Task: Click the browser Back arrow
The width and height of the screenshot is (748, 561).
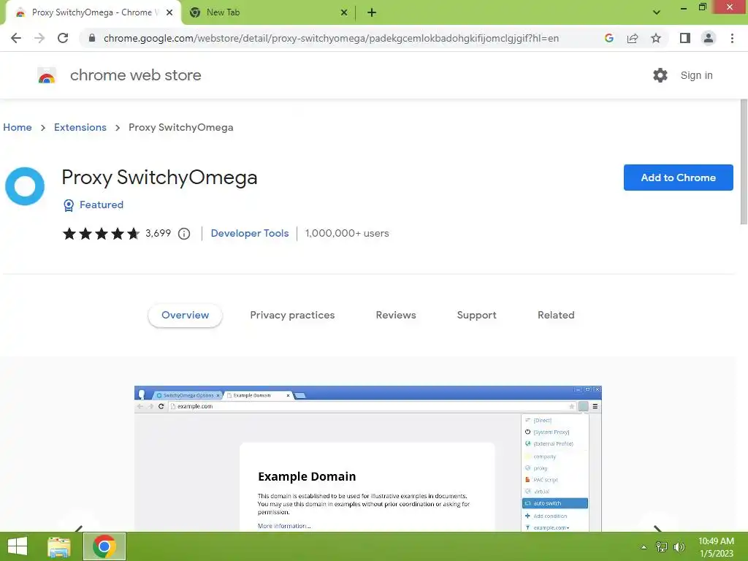Action: [x=16, y=38]
